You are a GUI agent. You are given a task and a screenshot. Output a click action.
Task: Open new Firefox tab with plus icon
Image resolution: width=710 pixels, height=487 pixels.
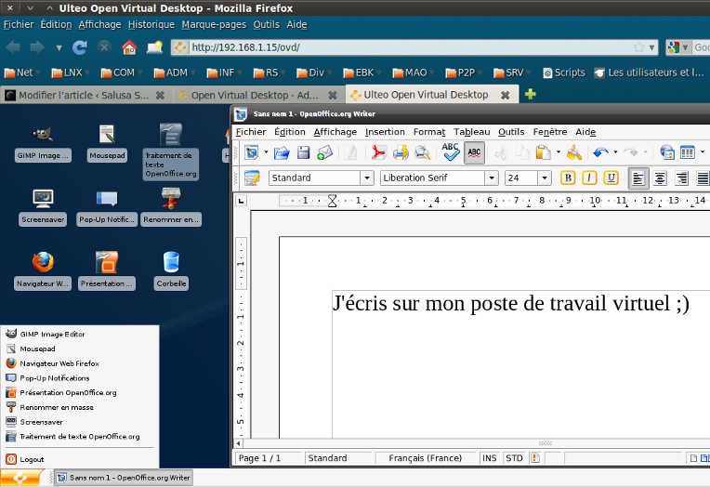(x=531, y=94)
